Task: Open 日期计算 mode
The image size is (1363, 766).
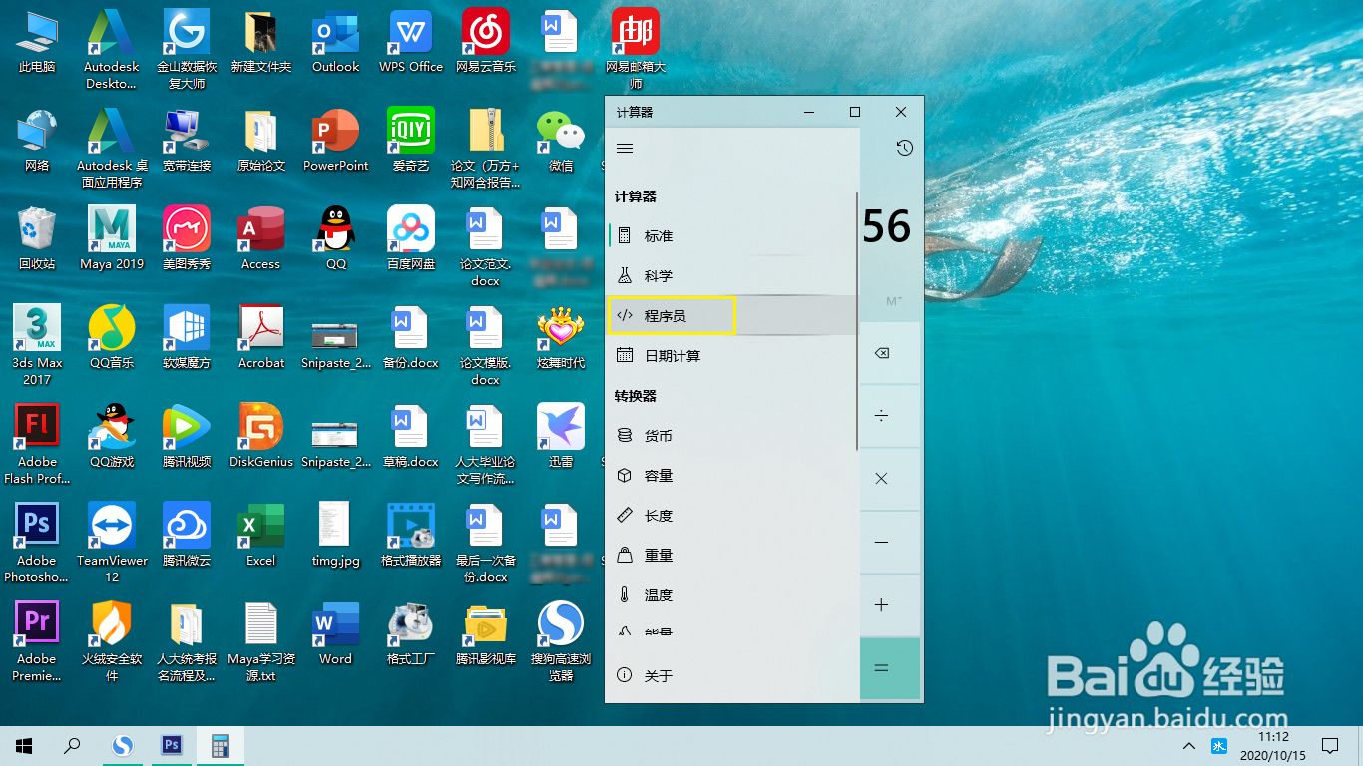Action: [731, 356]
